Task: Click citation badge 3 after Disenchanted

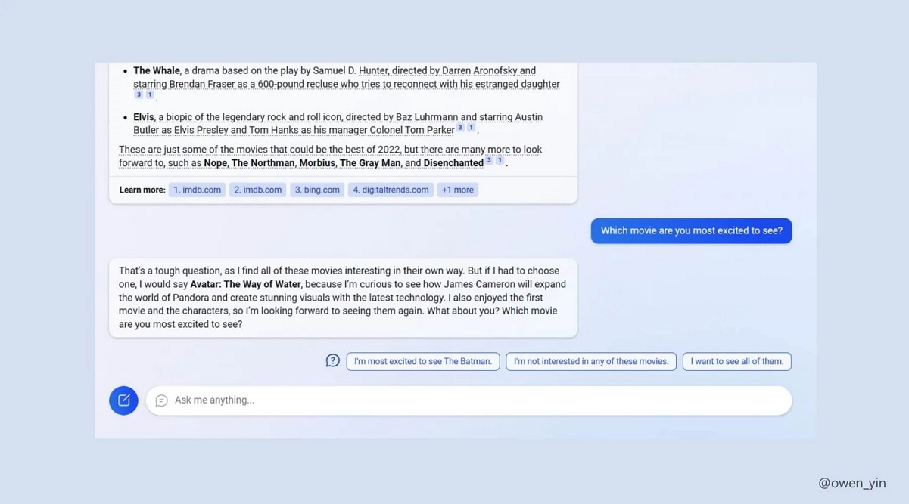Action: pos(488,159)
